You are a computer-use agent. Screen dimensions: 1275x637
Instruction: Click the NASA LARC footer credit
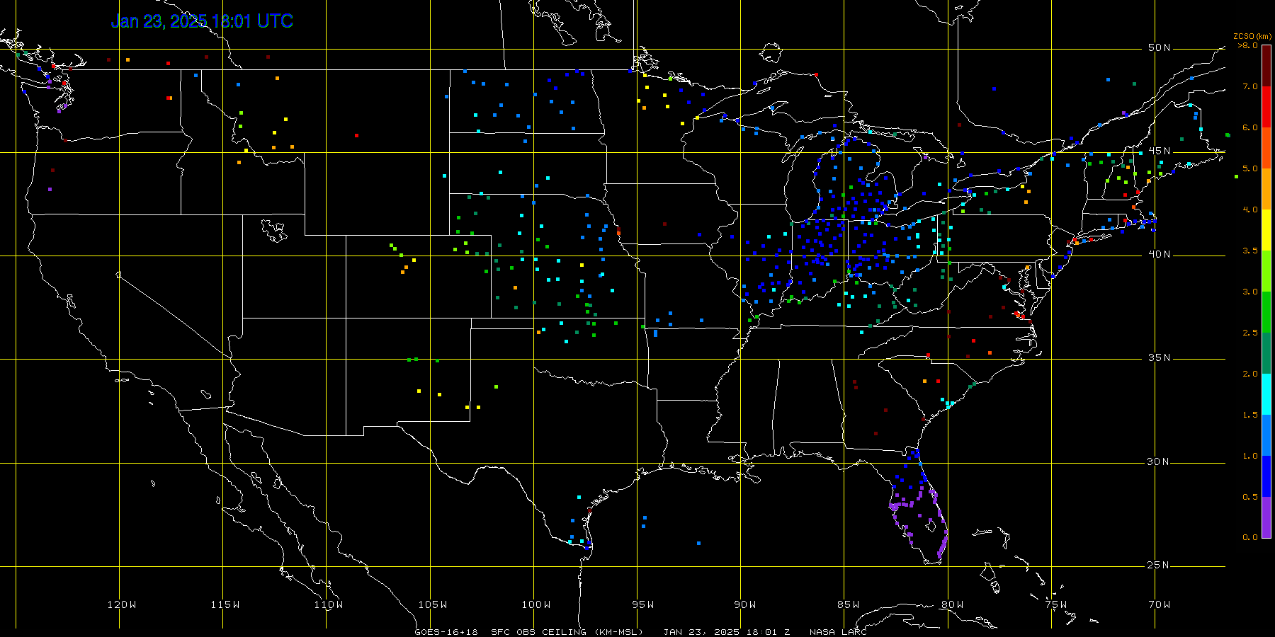838,632
